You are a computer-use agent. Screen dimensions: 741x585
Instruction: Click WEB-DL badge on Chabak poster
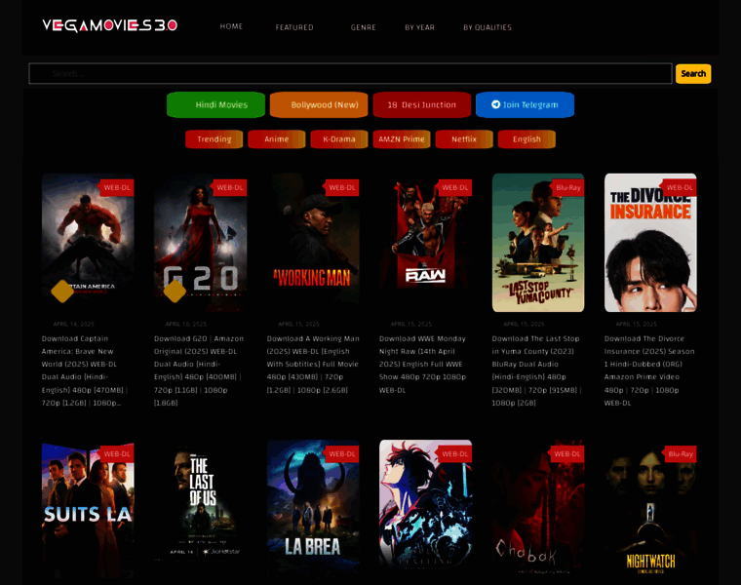(567, 454)
